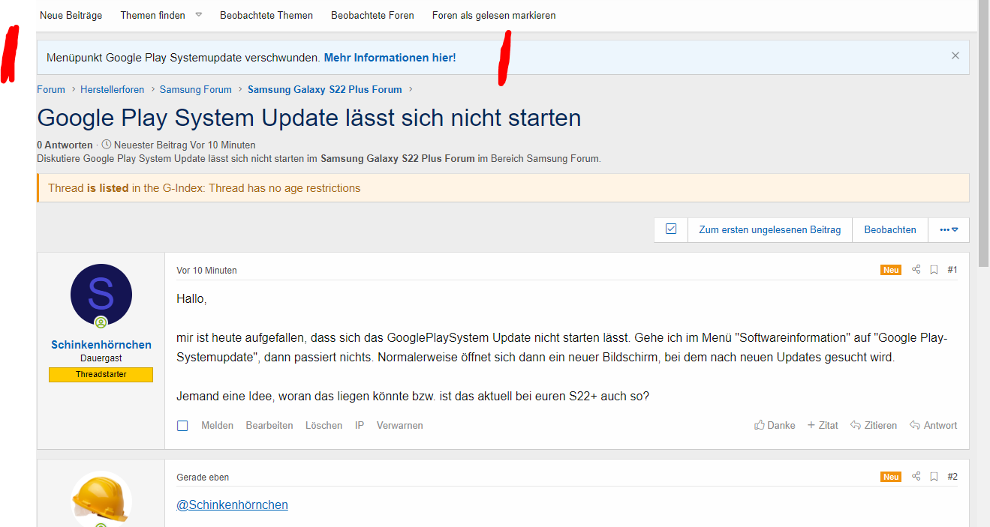Add post #1 to multi-quote with Zitat
The height and width of the screenshot is (527, 990).
coord(823,425)
